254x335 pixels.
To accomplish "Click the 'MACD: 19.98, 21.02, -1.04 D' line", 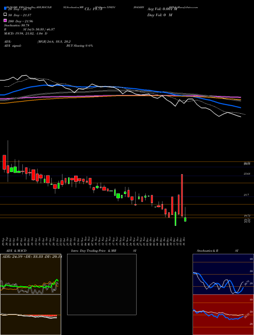I will [26, 33].
